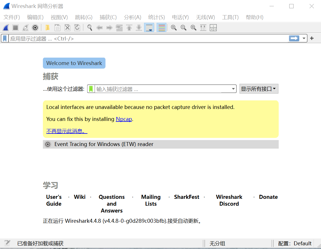
Task: Go forward to next packet arrow
Action: (109, 28)
